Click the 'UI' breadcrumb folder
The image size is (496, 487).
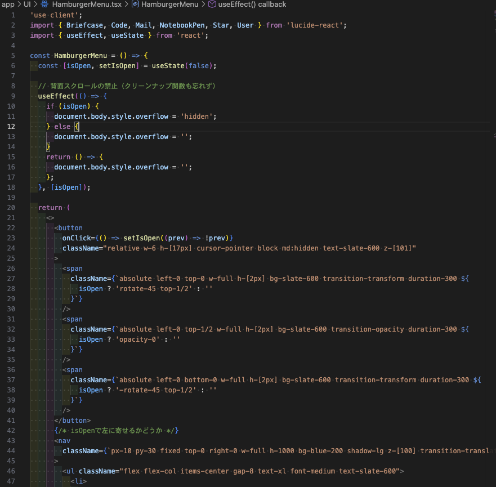pyautogui.click(x=27, y=5)
